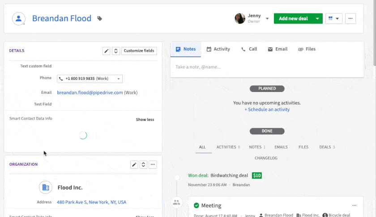376x217 pixels.
Task: Click the pencil edit icon in Organization
Action: click(134, 165)
